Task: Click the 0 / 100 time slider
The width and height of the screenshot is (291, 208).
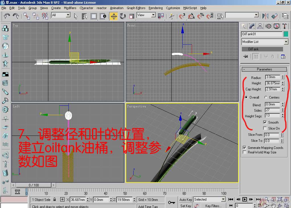Action: pos(34,185)
